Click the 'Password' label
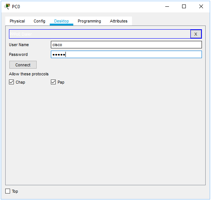Image resolution: width=212 pixels, height=201 pixels. [18, 54]
